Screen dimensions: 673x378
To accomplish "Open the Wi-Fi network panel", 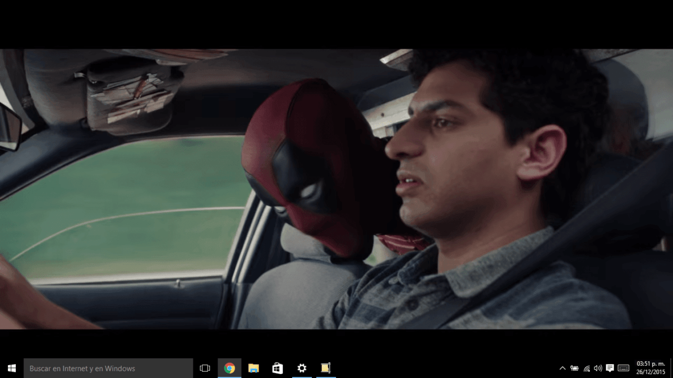I will pyautogui.click(x=587, y=368).
